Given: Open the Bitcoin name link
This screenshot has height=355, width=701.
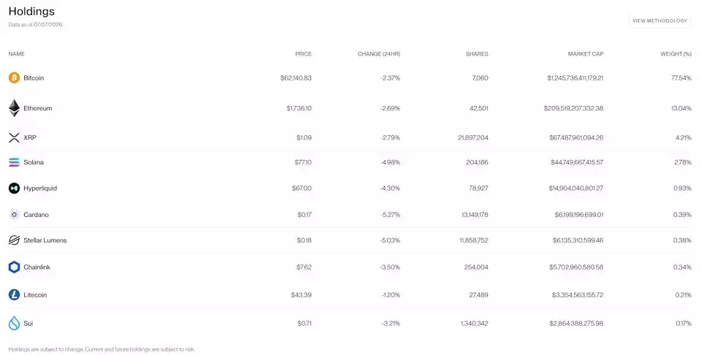Looking at the screenshot, I should coord(34,78).
